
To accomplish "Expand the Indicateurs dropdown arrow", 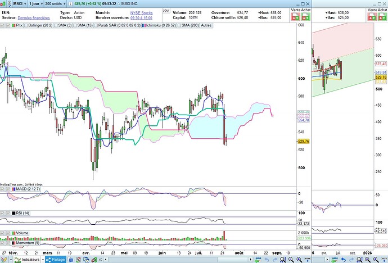I will (43, 260).
